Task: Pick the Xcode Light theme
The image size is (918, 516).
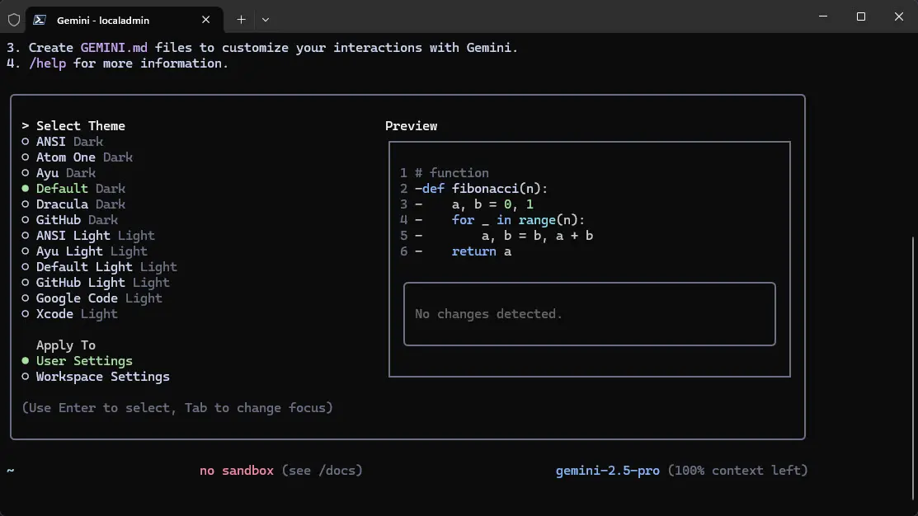Action: coord(69,314)
